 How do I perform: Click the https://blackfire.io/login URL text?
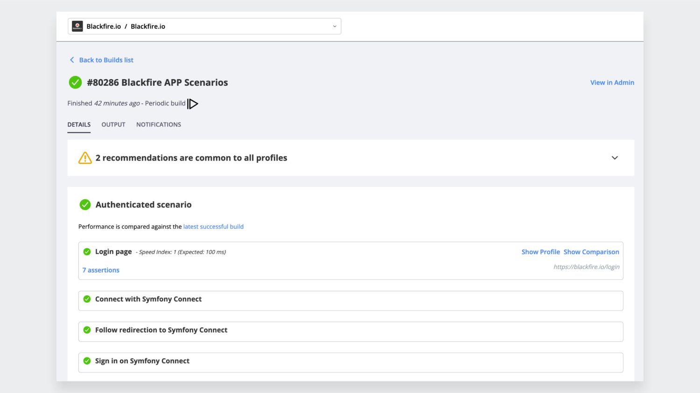(x=586, y=267)
